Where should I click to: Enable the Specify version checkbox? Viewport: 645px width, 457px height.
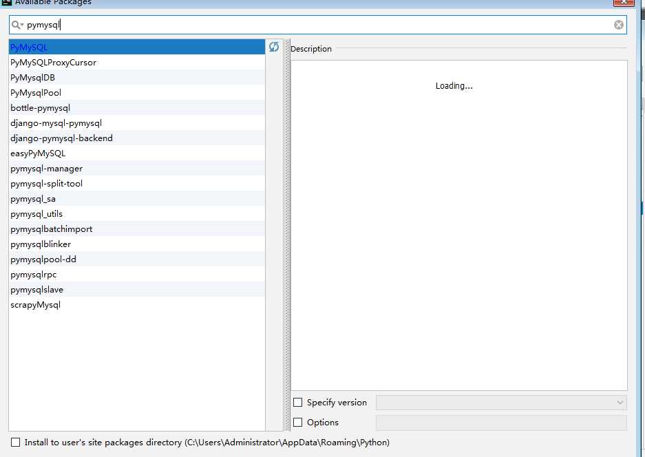tap(298, 403)
